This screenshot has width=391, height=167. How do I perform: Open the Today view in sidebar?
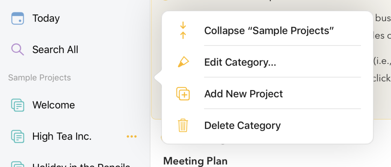(46, 19)
